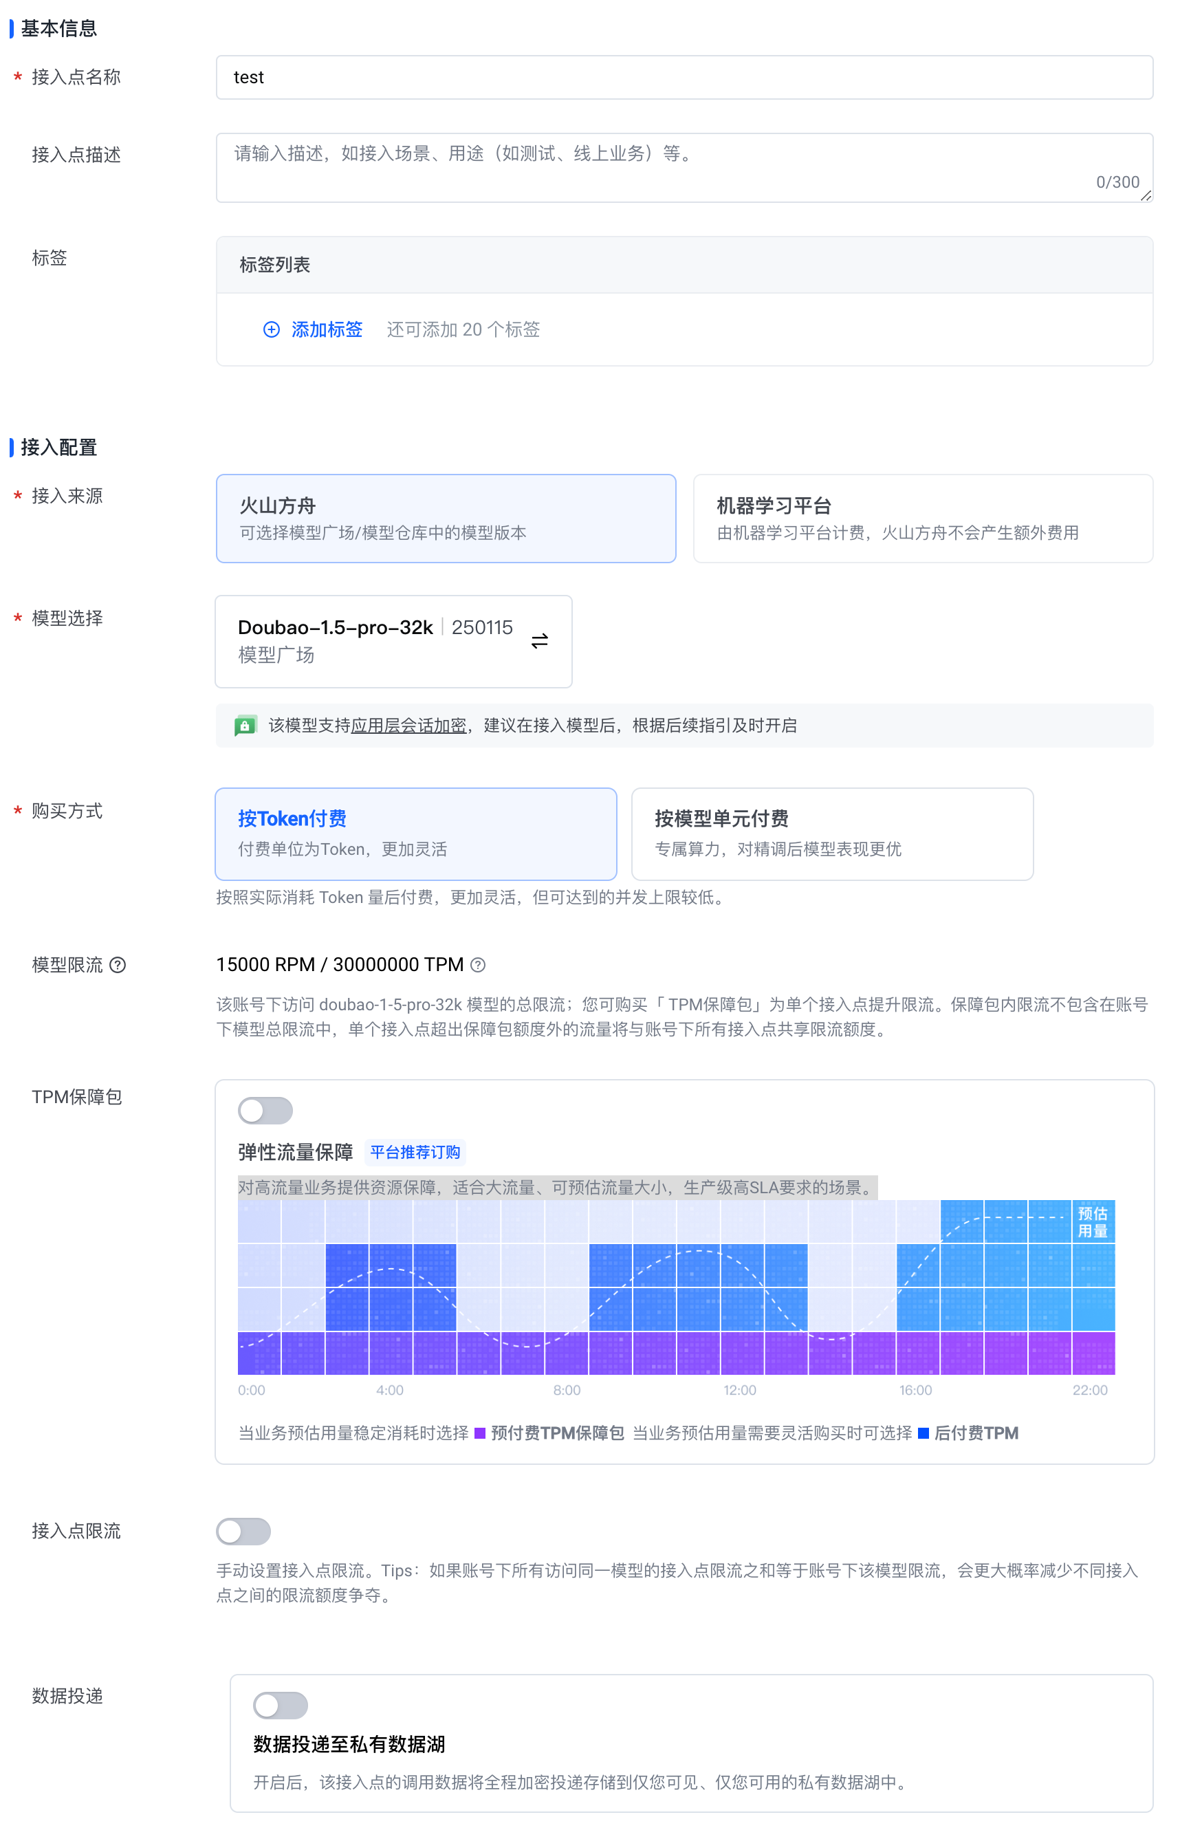
Task: Click the 基本信息 section heading
Action: (x=58, y=29)
